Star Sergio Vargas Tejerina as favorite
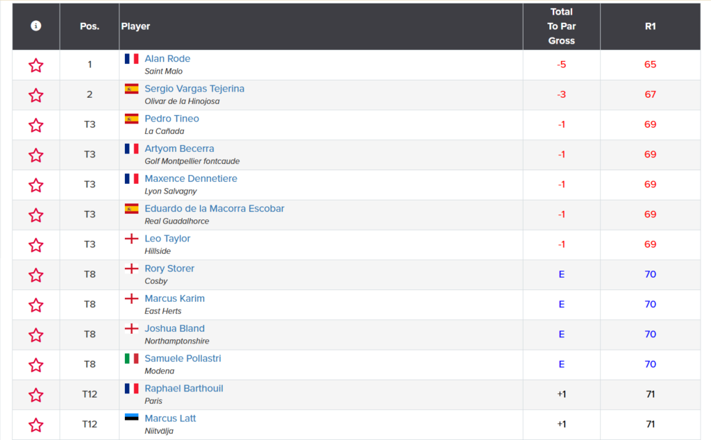Viewport: 711px width, 440px height. [36, 95]
